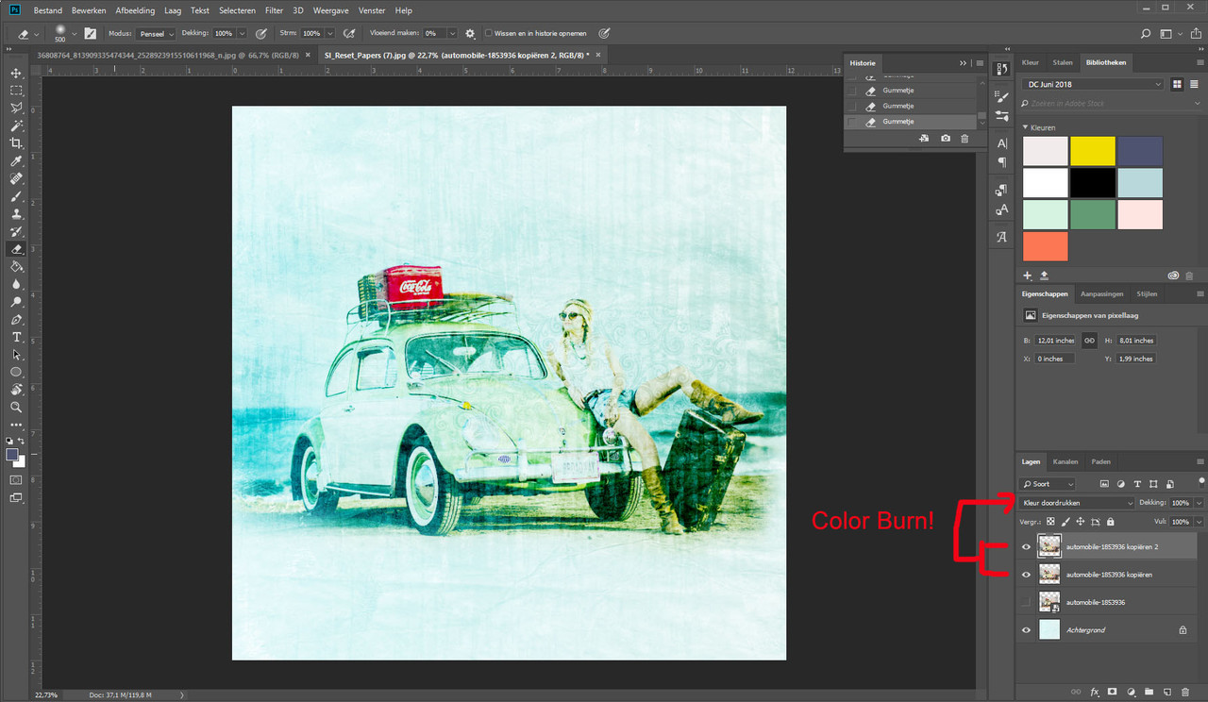1208x702 pixels.
Task: Open the Modus Penseel dropdown
Action: [x=154, y=34]
